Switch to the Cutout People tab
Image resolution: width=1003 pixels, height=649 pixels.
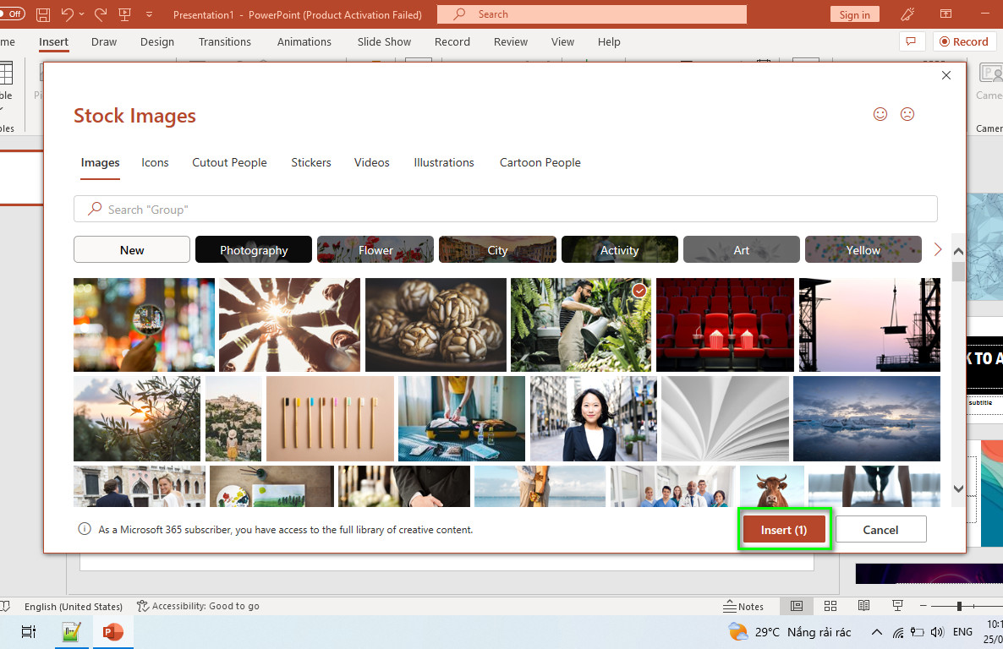tap(230, 162)
